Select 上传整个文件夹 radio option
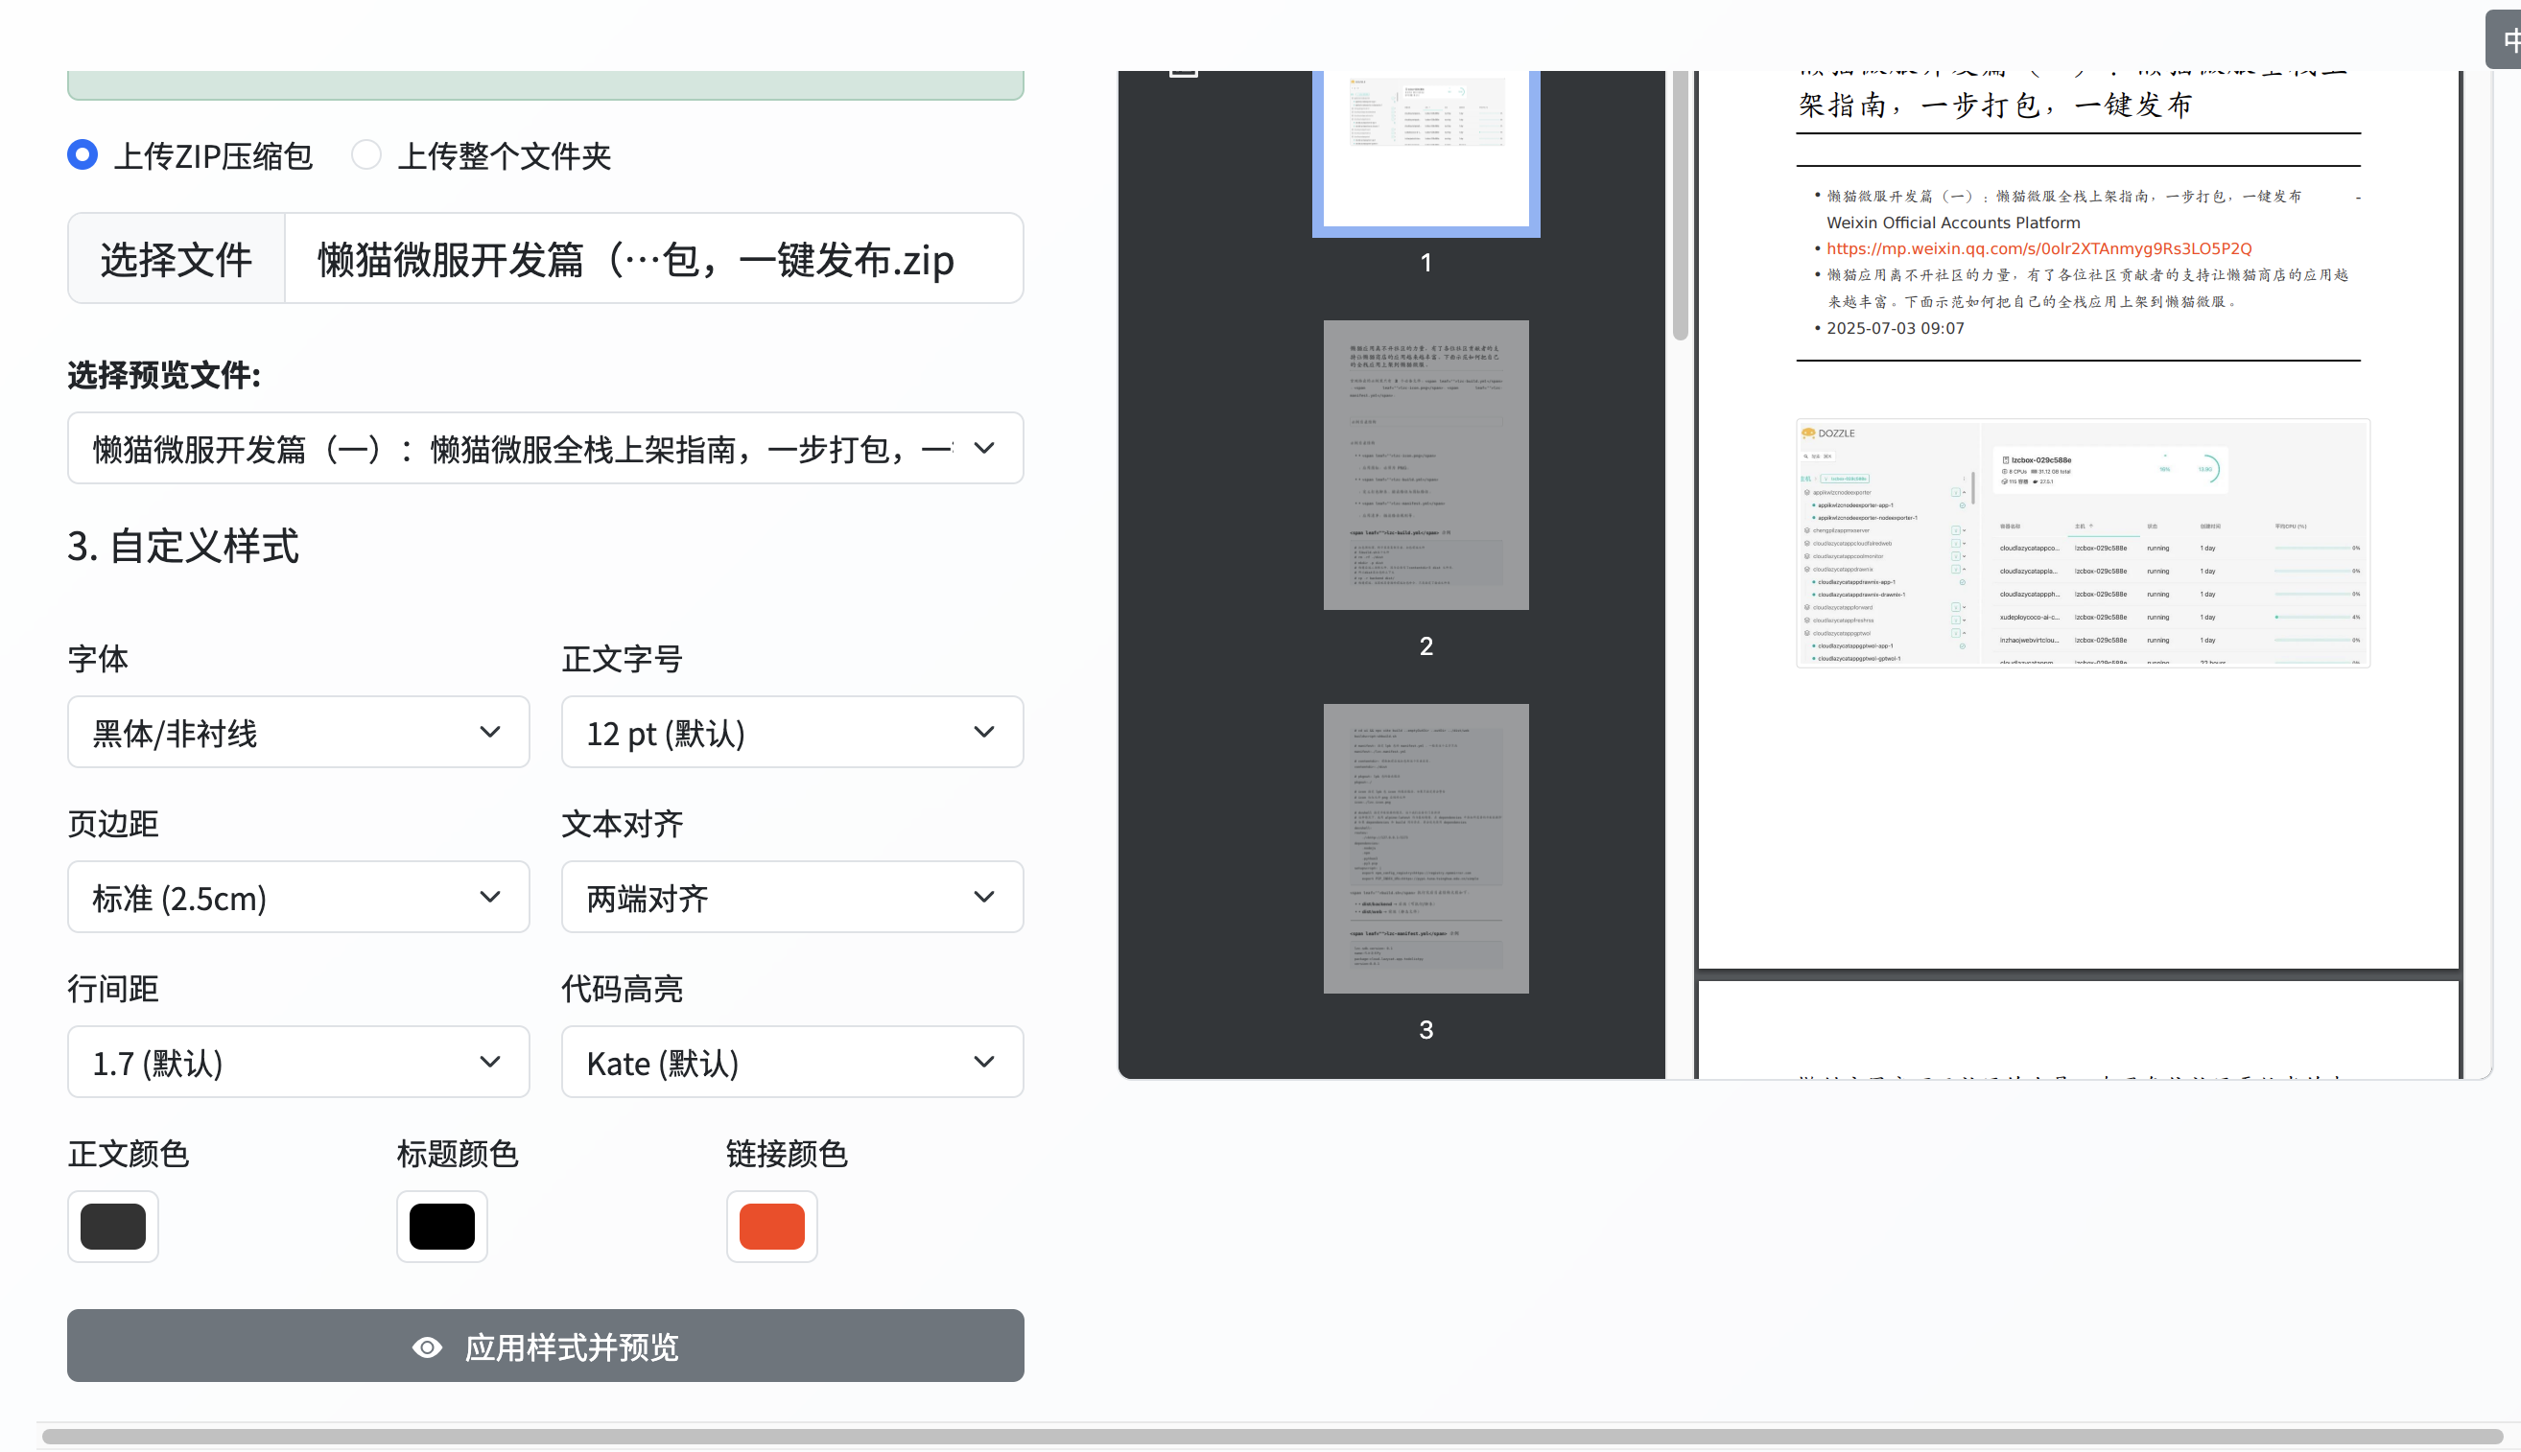Screen dimensions: 2521x1452 coord(366,154)
